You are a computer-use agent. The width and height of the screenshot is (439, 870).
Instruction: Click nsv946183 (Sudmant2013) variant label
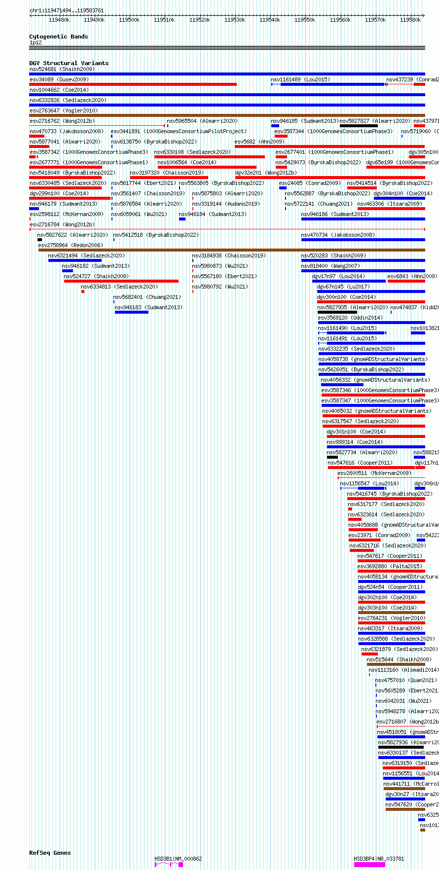click(x=148, y=307)
